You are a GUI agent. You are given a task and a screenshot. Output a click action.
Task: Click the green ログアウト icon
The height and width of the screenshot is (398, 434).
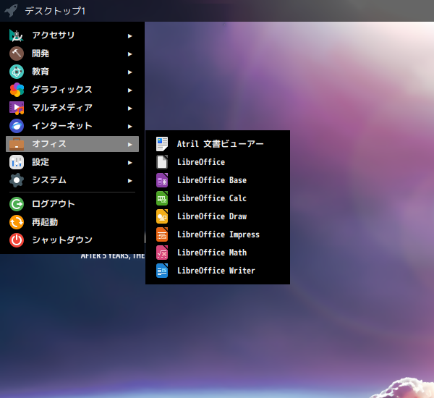click(x=17, y=204)
